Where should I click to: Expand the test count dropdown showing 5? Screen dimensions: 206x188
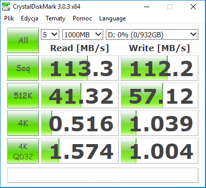click(50, 35)
